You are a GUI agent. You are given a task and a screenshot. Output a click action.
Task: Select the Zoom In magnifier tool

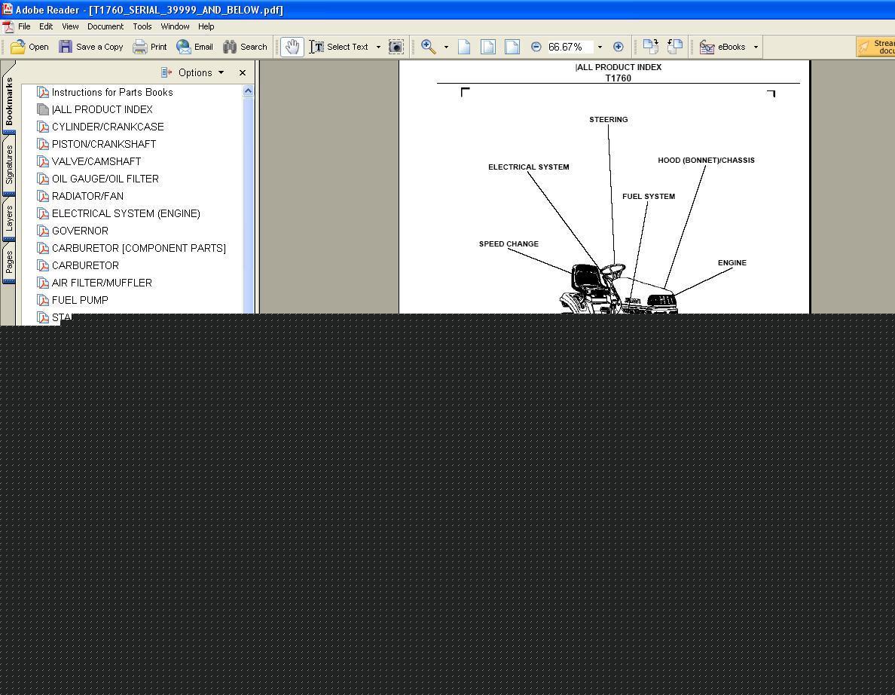429,47
